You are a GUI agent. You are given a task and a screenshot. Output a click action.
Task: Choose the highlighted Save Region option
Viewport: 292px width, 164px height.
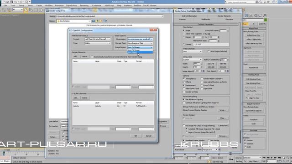click(140, 52)
